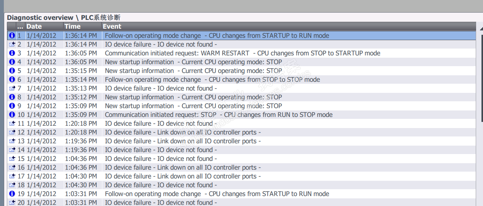Select row 6, STOP to STOP mode change

coord(212,79)
